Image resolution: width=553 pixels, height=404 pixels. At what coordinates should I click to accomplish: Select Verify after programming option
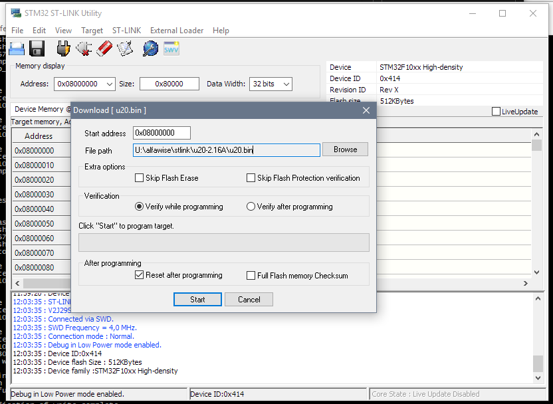click(251, 206)
